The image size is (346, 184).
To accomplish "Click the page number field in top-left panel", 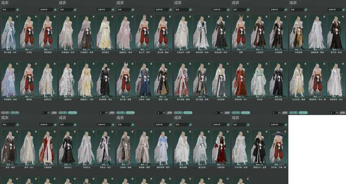I will point(44,112).
